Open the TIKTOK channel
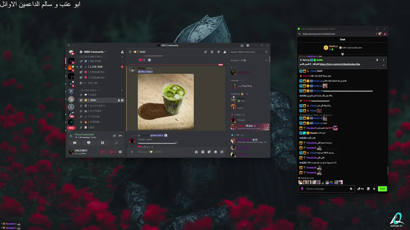The width and height of the screenshot is (410, 230). (101, 117)
